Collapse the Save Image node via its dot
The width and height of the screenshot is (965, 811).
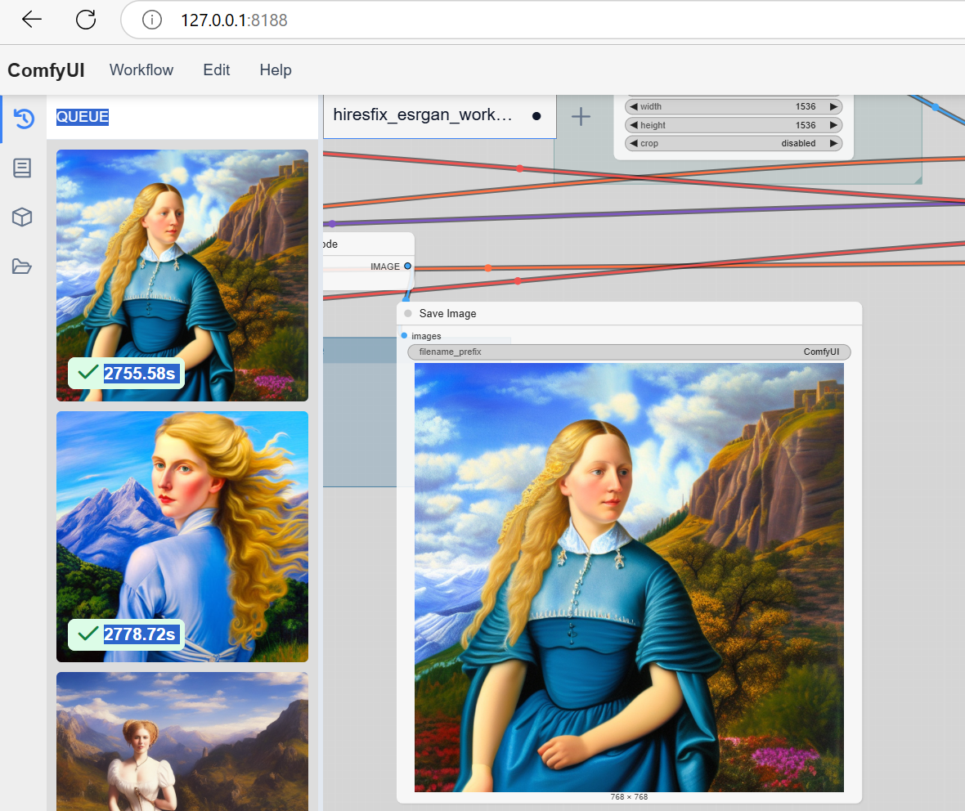coord(408,313)
